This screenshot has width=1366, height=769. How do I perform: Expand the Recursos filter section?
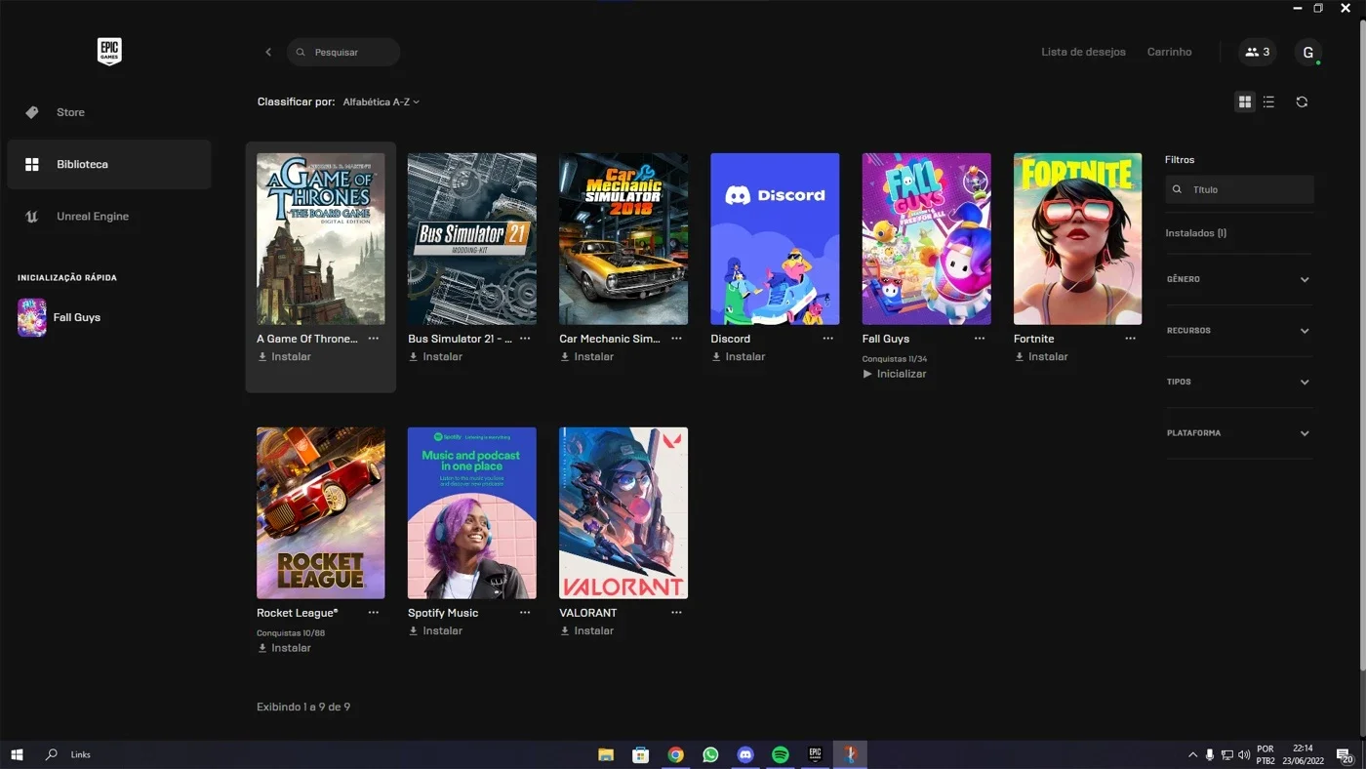1238,331
